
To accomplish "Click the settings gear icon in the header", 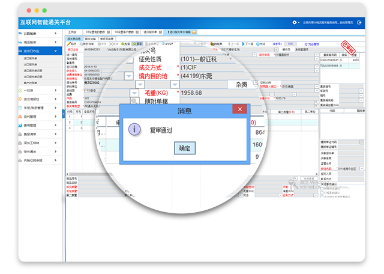I will click(x=295, y=22).
